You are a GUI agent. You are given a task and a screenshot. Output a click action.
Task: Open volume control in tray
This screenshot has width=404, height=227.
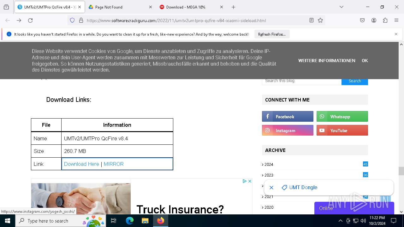tap(363, 221)
